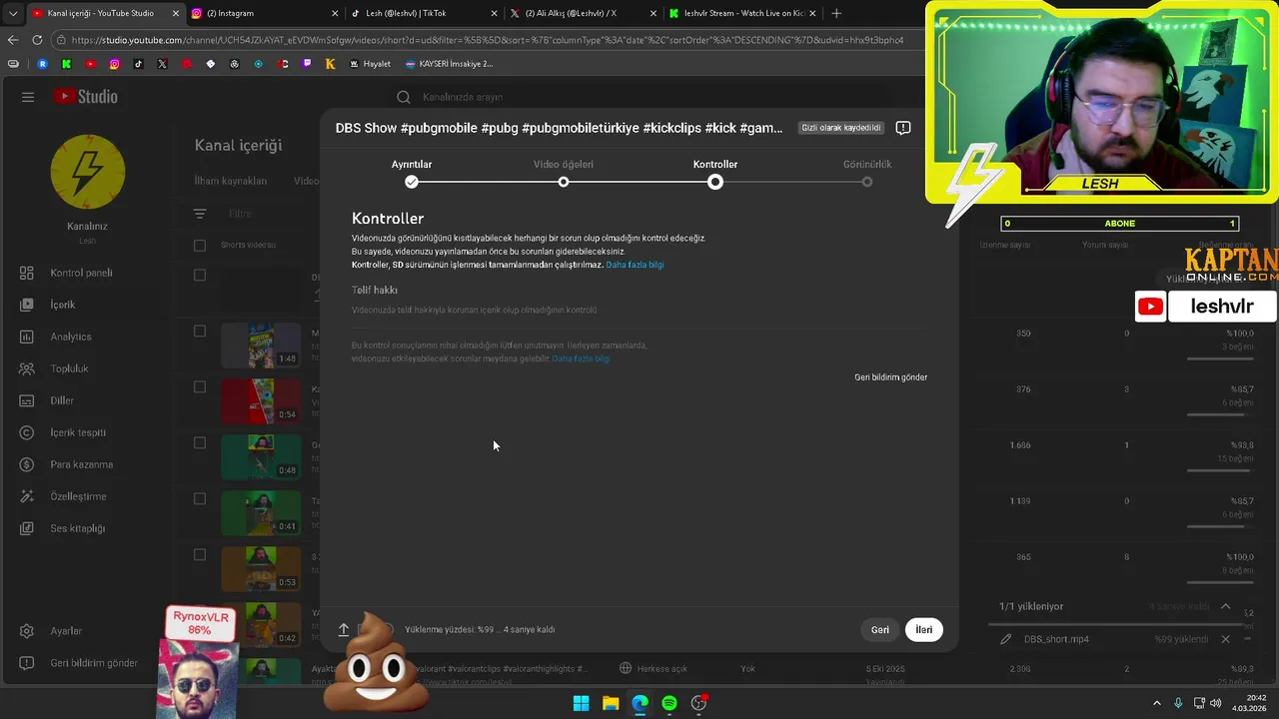The height and width of the screenshot is (719, 1279).
Task: Open the KAYSERİ İmsakiye bookmark
Action: [450, 64]
